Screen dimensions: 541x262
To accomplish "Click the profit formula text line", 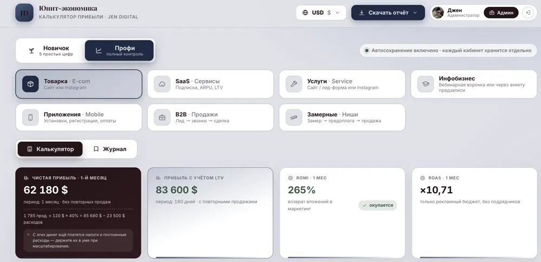I will (74, 219).
